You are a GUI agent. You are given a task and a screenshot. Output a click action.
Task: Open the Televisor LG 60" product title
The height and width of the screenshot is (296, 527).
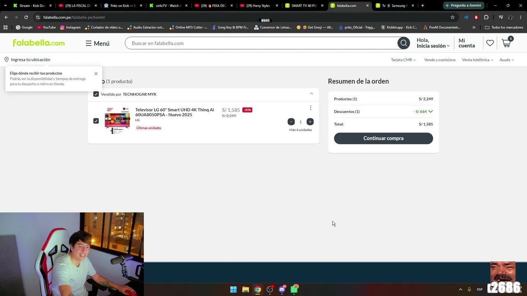pos(175,112)
